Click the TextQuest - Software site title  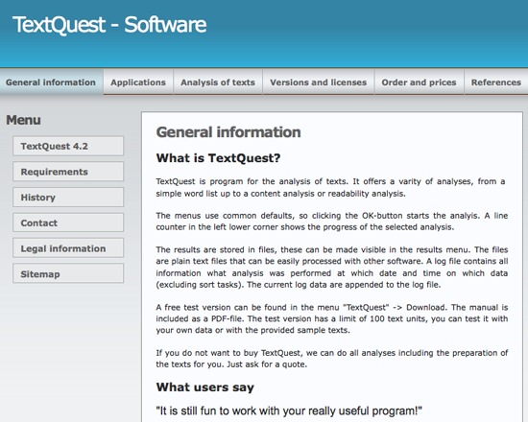click(x=109, y=25)
